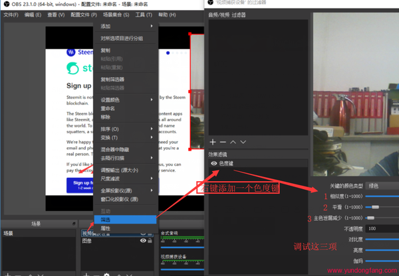This screenshot has height=276, width=399.
Task: Toggle visibility of 视频捕获设备 source
Action: (143, 234)
